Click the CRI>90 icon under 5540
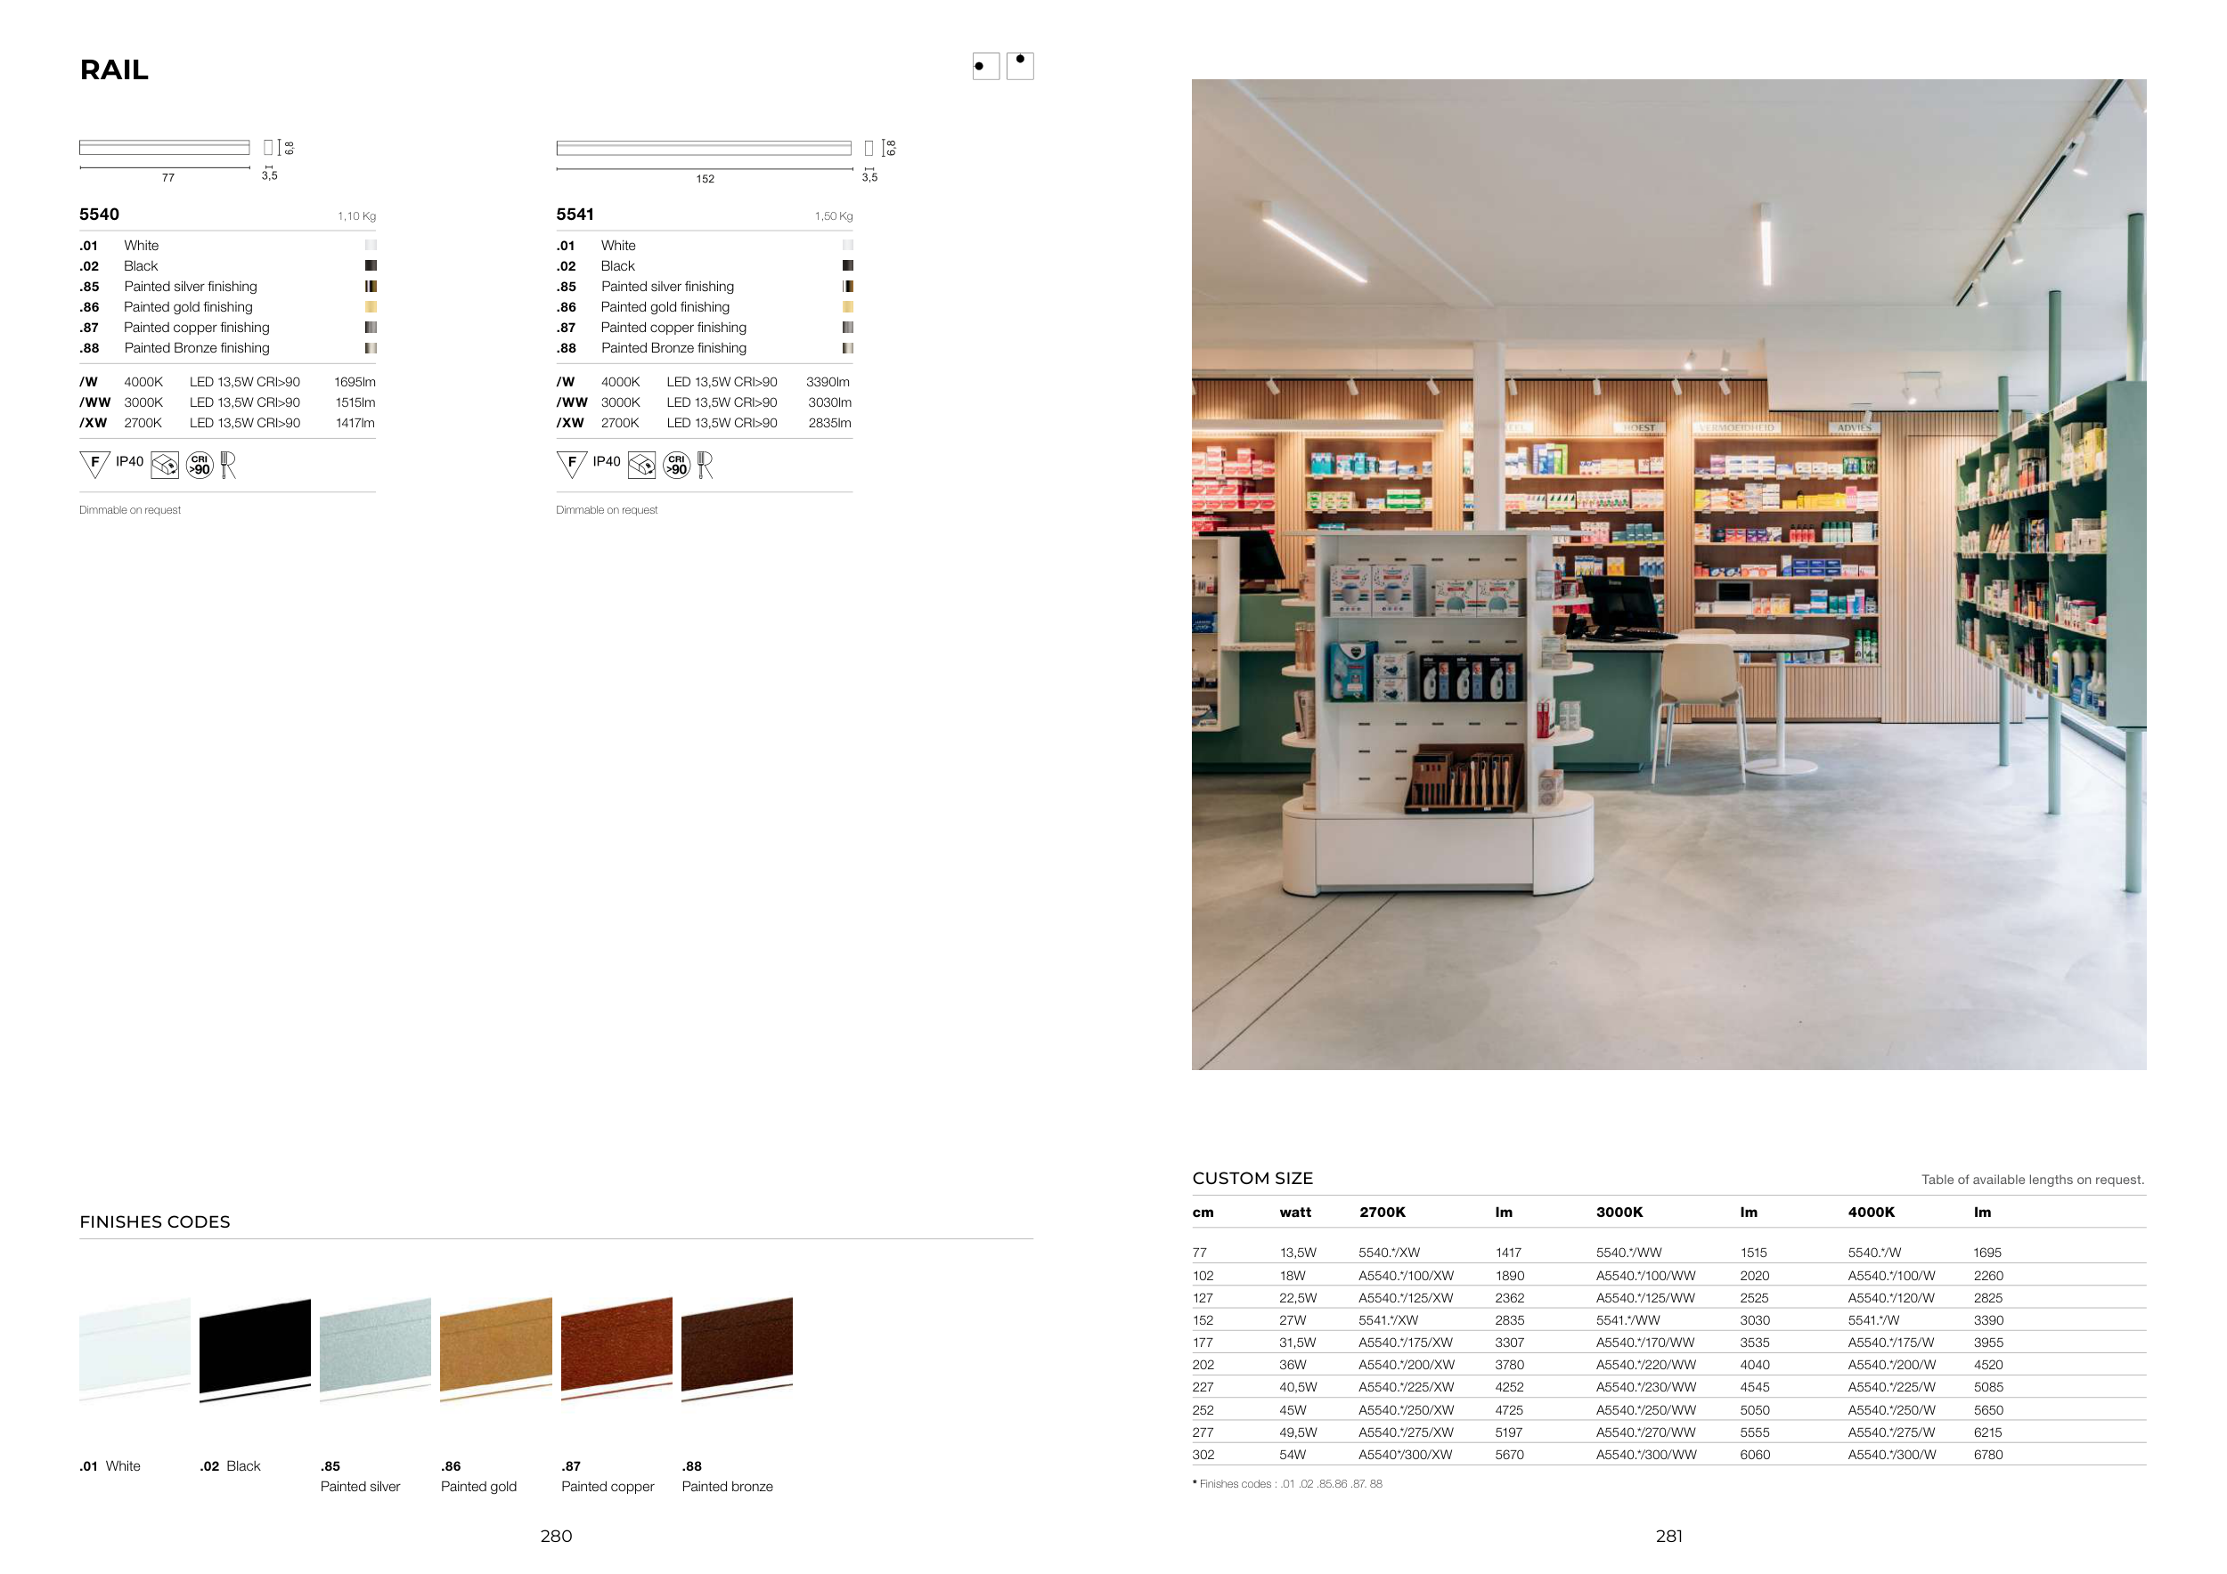This screenshot has width=2227, height=1574. pyautogui.click(x=199, y=466)
